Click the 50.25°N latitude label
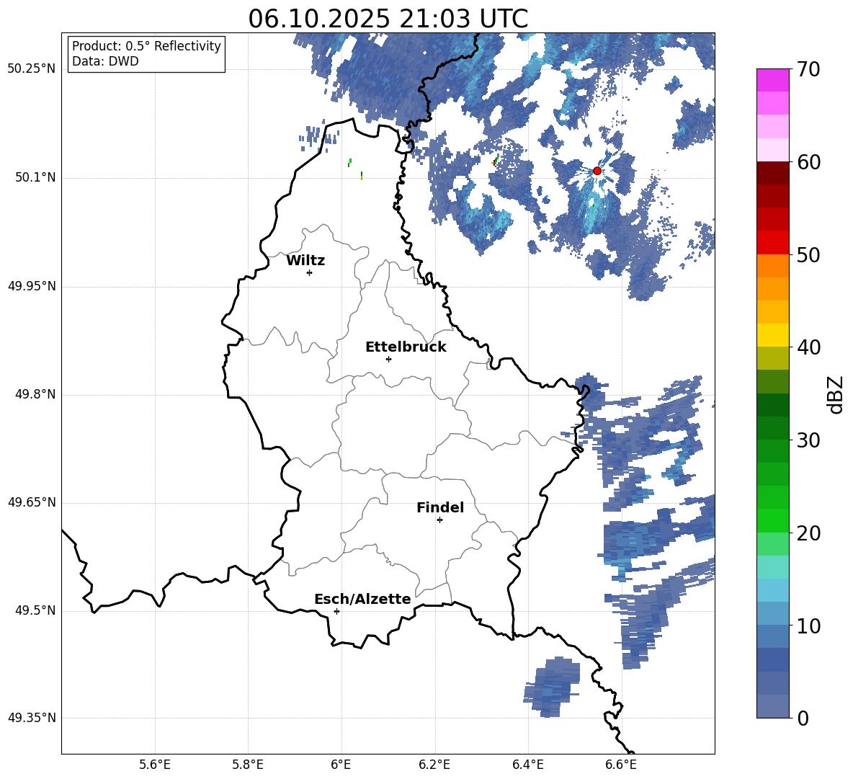This screenshot has width=853, height=779. (32, 69)
